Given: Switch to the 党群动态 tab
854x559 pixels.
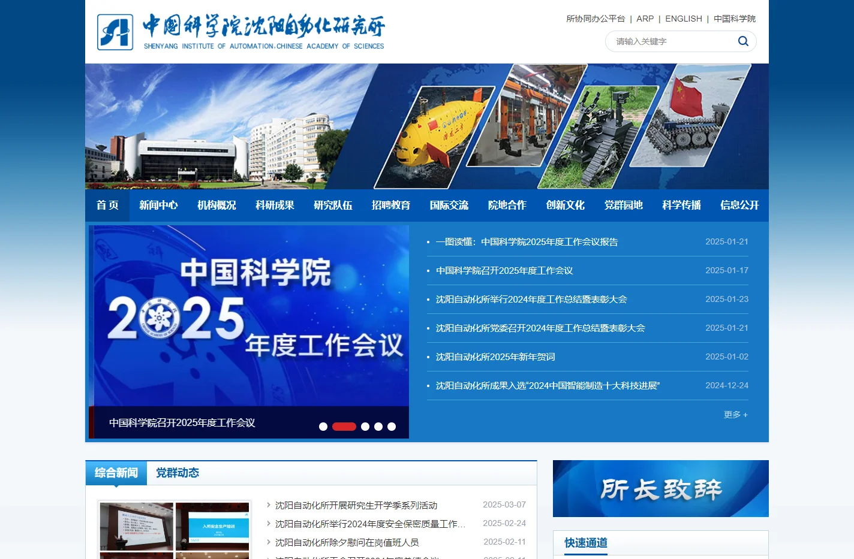Looking at the screenshot, I should [x=178, y=473].
